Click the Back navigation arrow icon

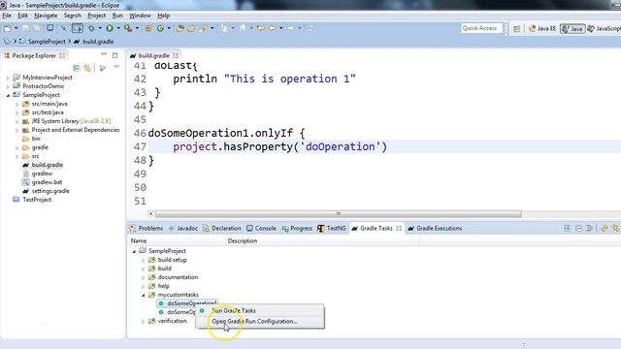(x=272, y=28)
